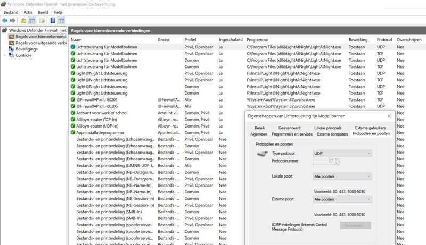The height and width of the screenshot is (245, 426).
Task: Open the Actie menu
Action: (28, 12)
